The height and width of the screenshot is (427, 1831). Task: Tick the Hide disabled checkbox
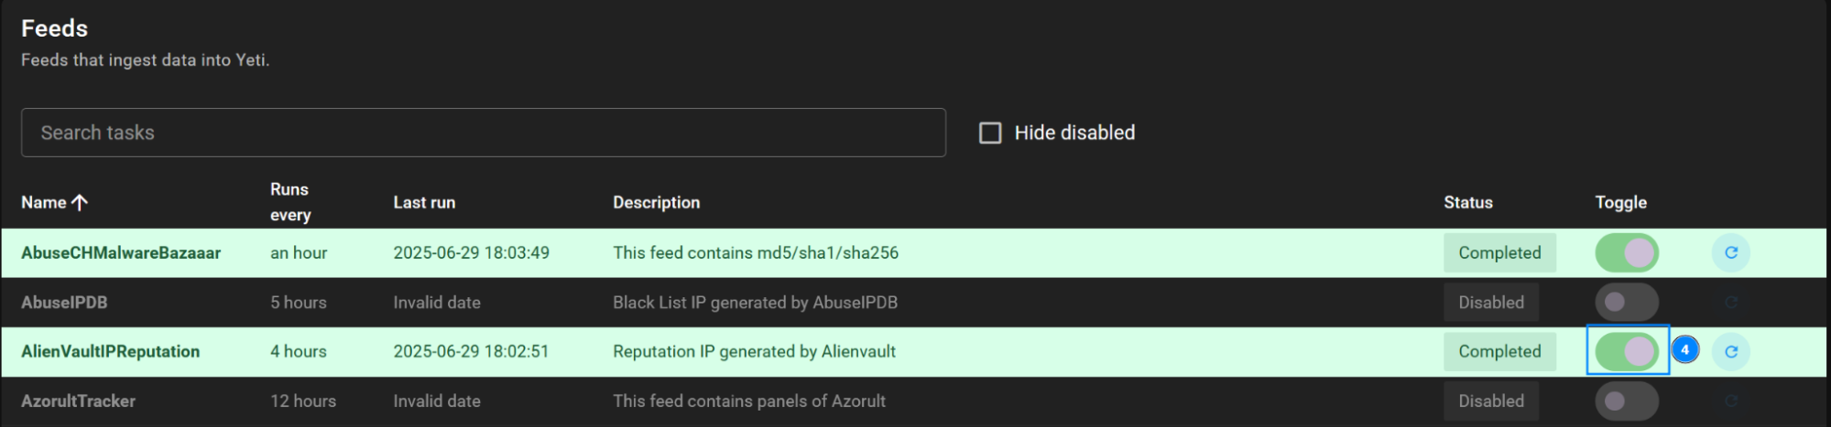point(990,133)
